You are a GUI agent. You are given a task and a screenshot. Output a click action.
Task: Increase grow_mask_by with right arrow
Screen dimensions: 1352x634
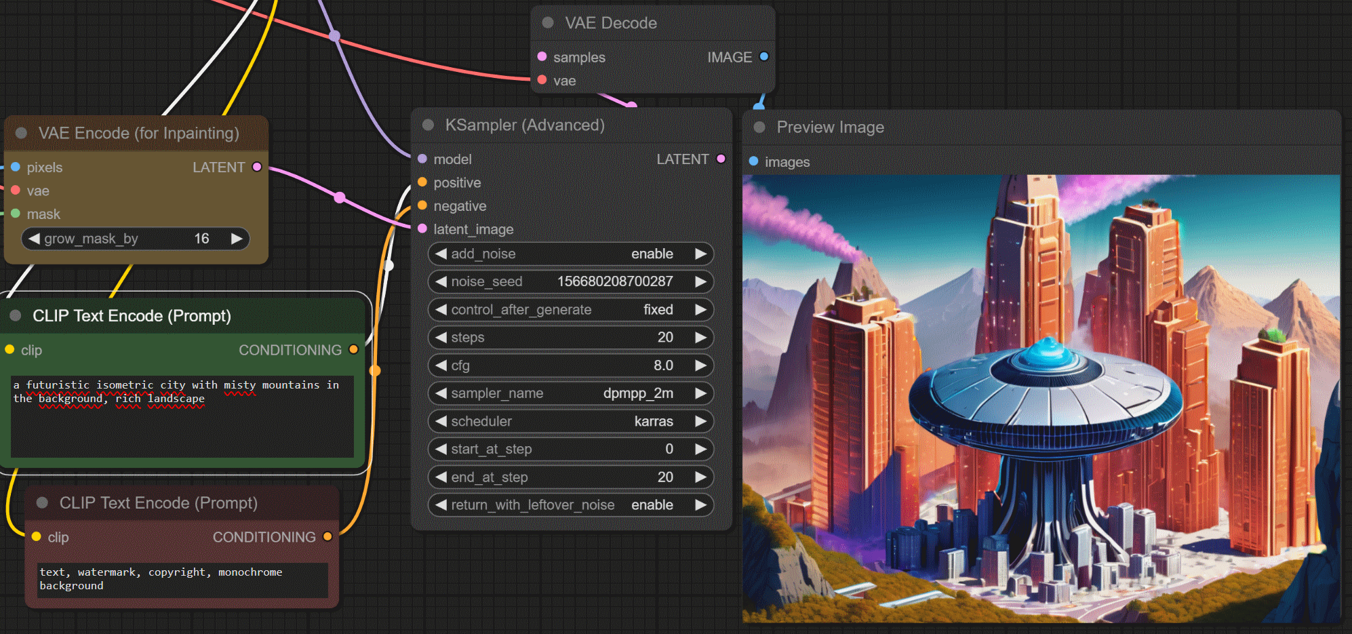coord(237,239)
